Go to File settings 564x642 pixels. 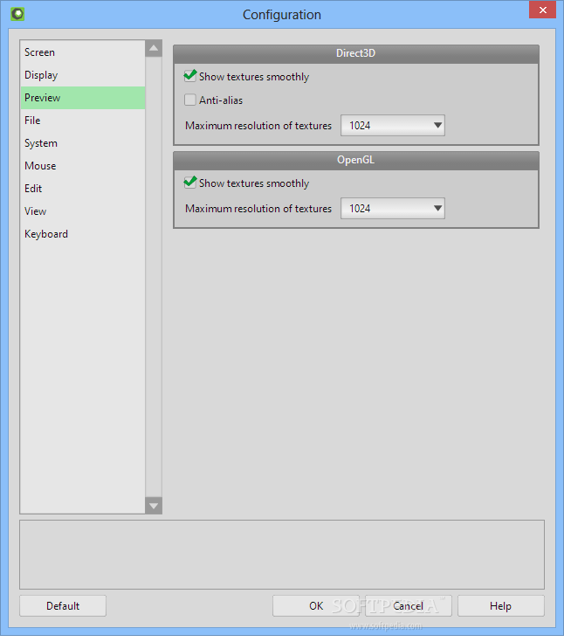(x=83, y=121)
